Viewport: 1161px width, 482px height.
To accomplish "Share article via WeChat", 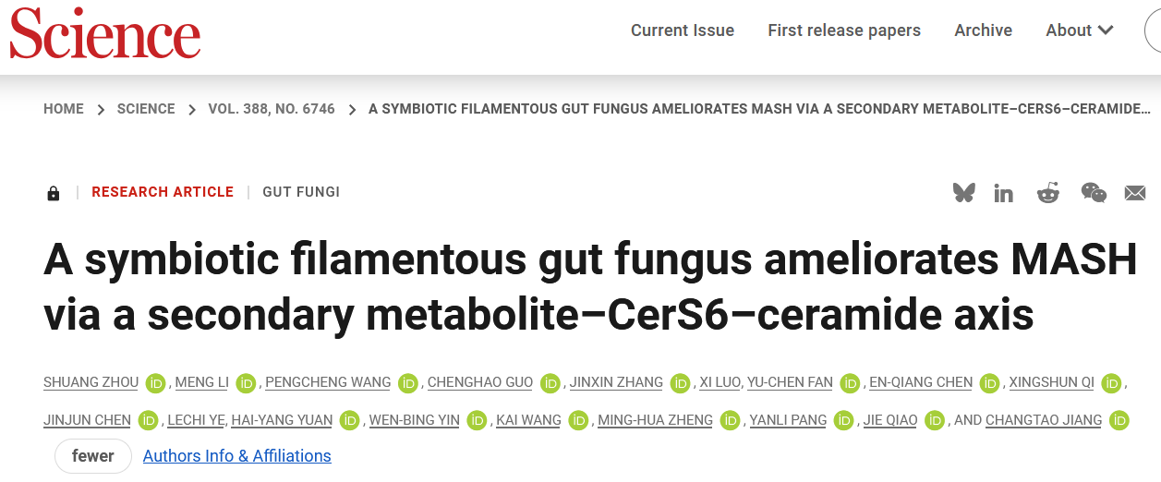I will (1094, 193).
